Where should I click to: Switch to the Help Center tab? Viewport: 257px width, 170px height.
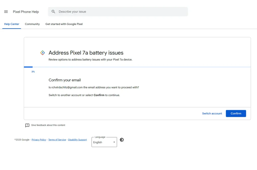[x=12, y=24]
